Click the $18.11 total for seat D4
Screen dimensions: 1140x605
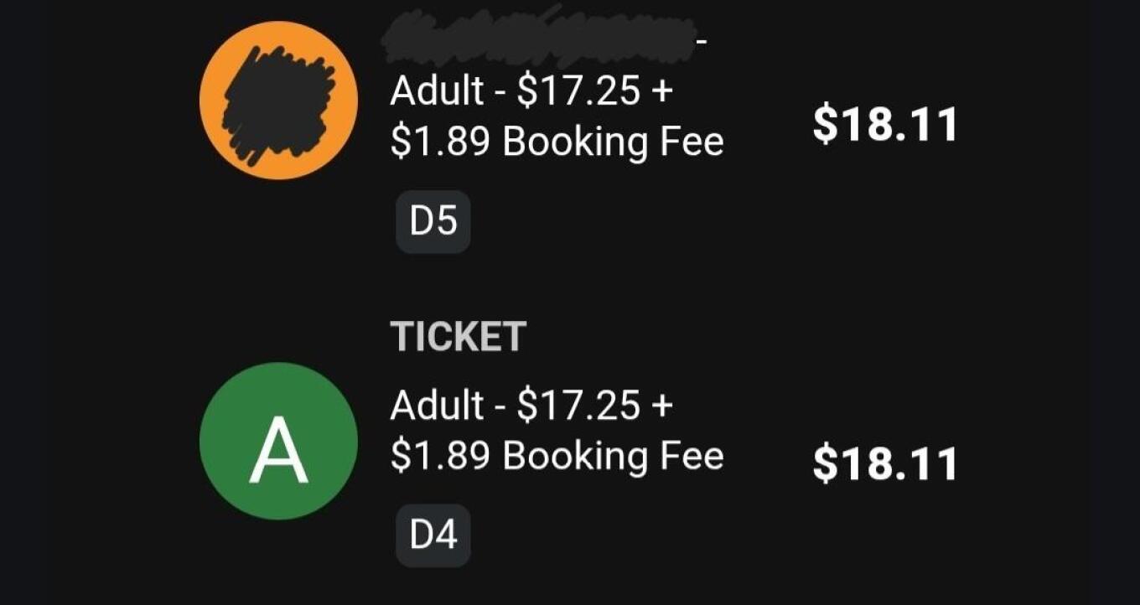tap(884, 465)
